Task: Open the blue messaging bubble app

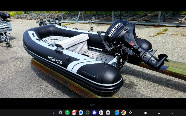Action: (x=94, y=113)
